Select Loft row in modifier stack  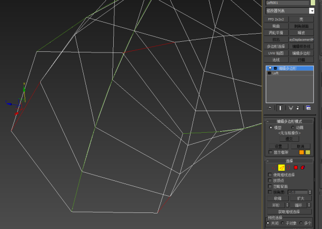pos(290,73)
